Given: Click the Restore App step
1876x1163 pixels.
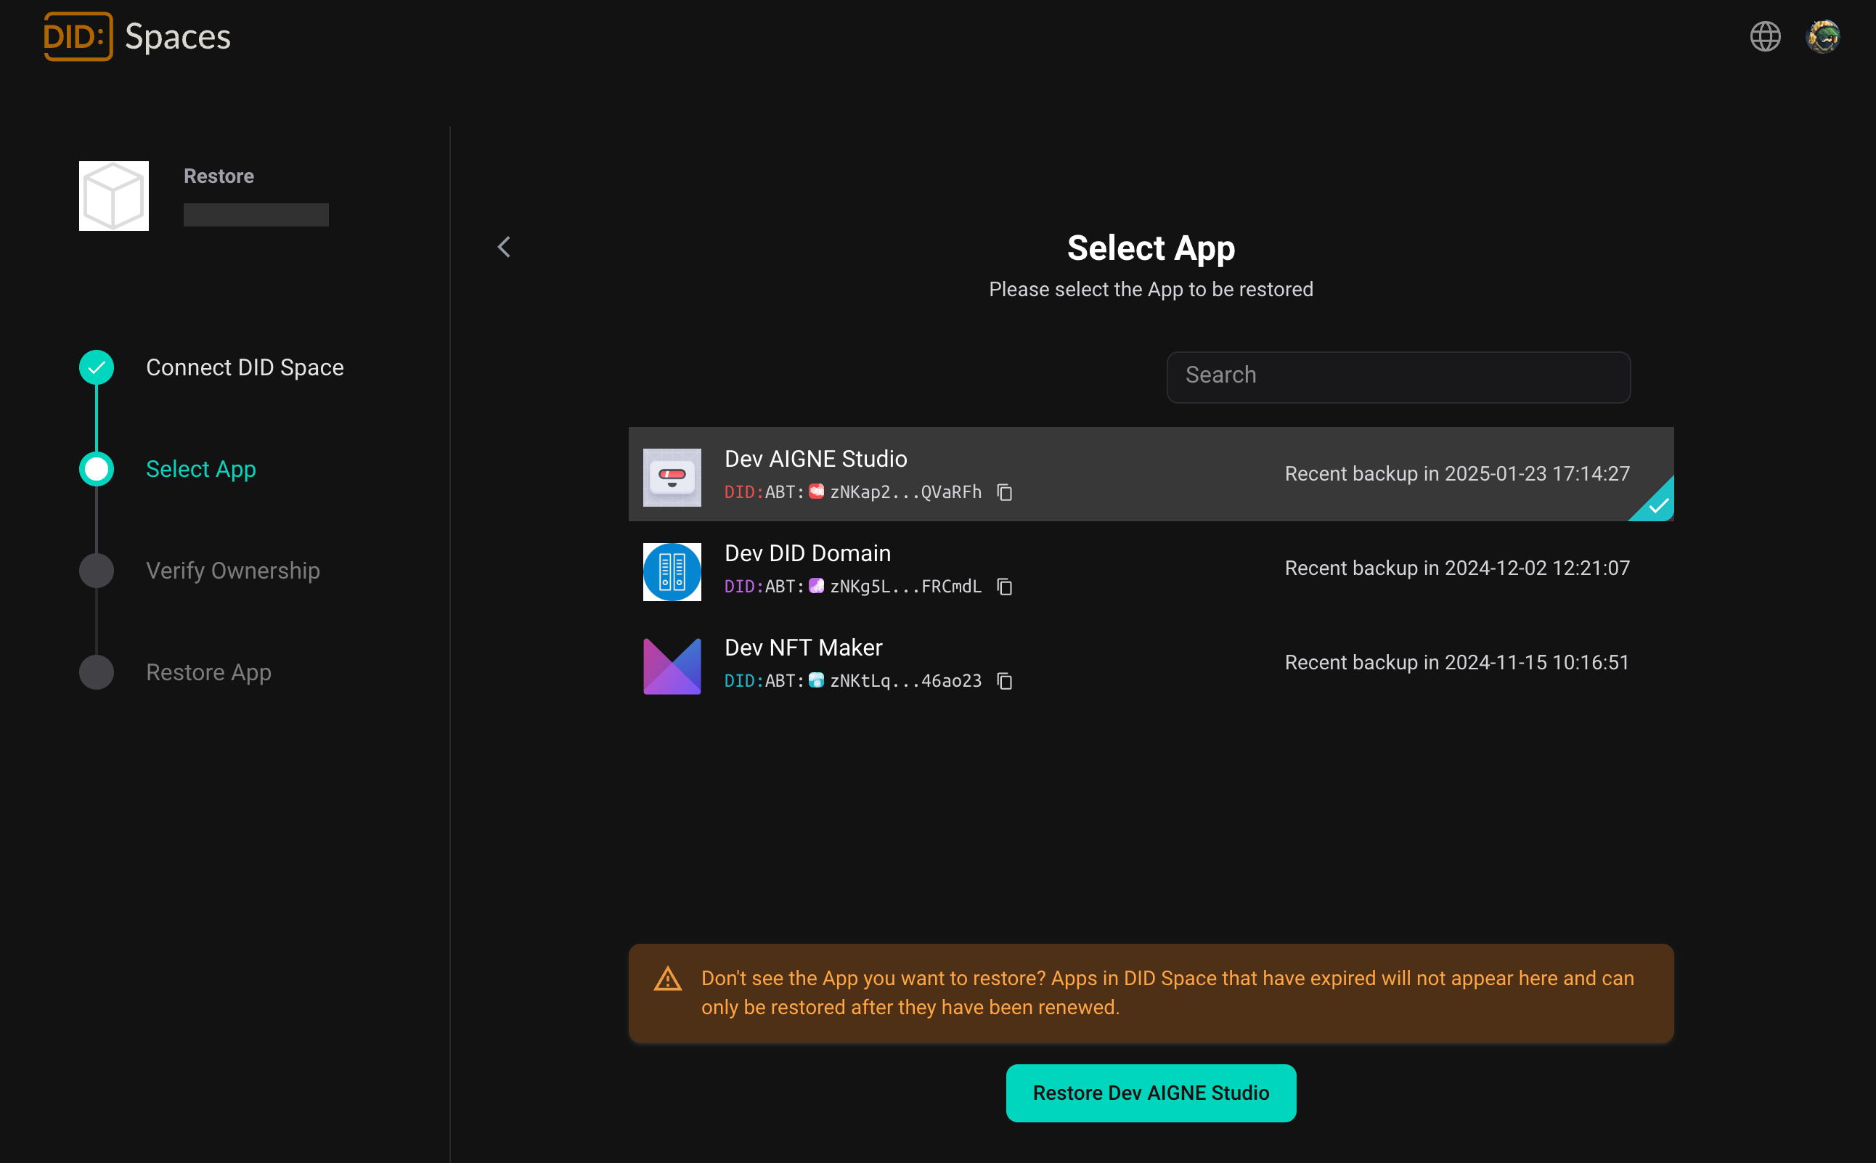Looking at the screenshot, I should [x=208, y=672].
